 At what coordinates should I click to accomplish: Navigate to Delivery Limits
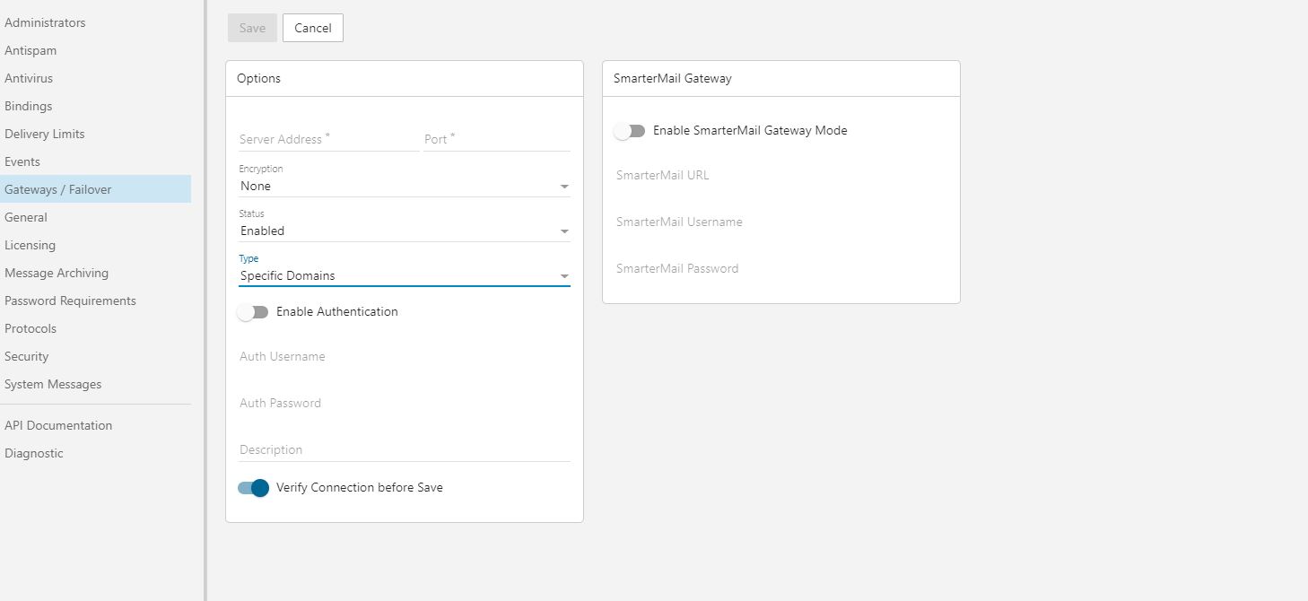[45, 134]
